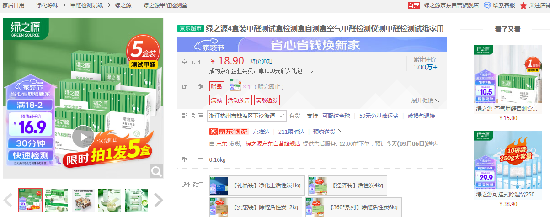Click 降价通知 price alert link
Image resolution: width=550 pixels, height=217 pixels.
262,61
